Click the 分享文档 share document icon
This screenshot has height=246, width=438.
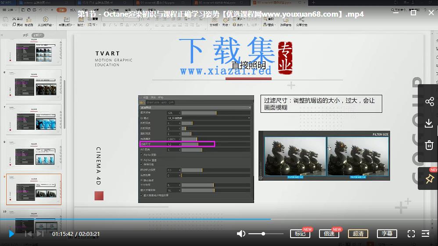point(302,19)
